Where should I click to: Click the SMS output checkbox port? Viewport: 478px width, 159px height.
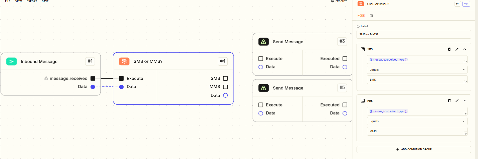[225, 78]
